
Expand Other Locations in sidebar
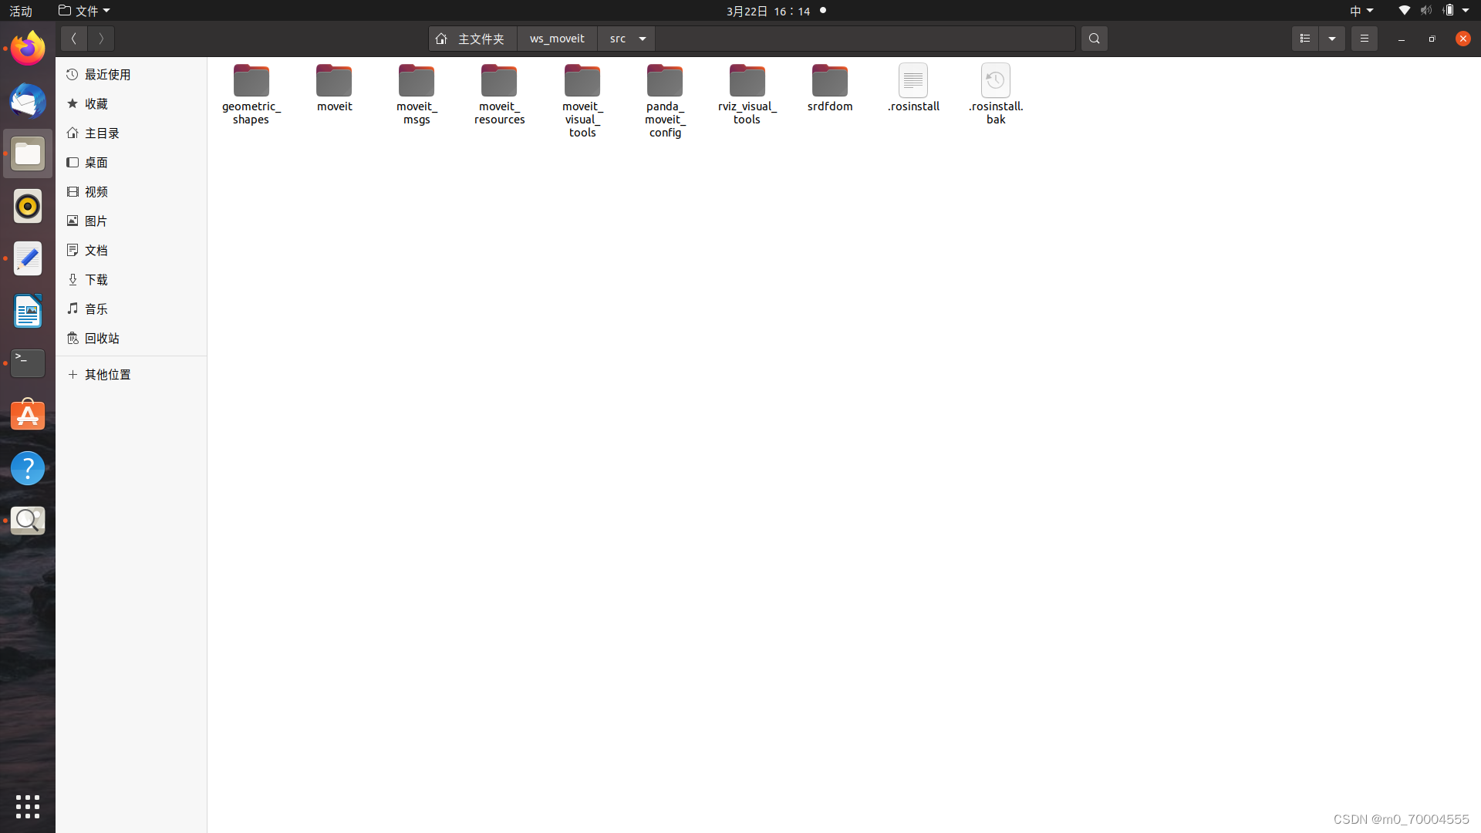coord(107,375)
